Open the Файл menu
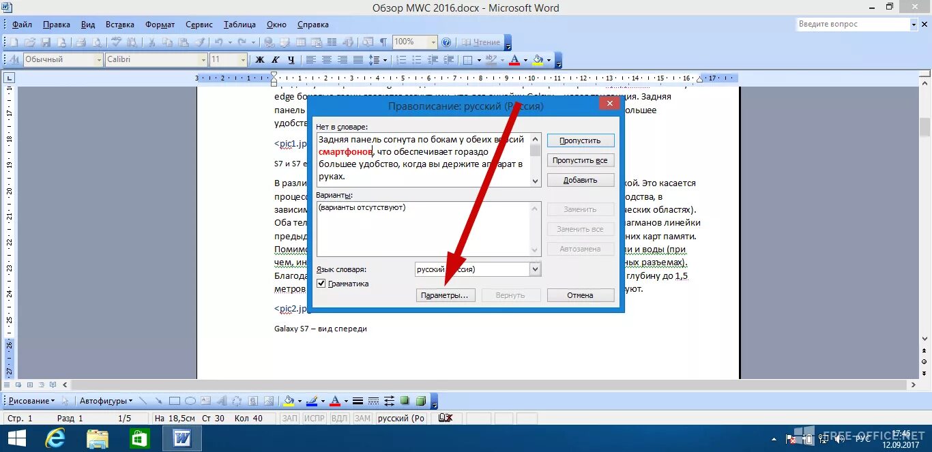The image size is (932, 452). tap(22, 25)
